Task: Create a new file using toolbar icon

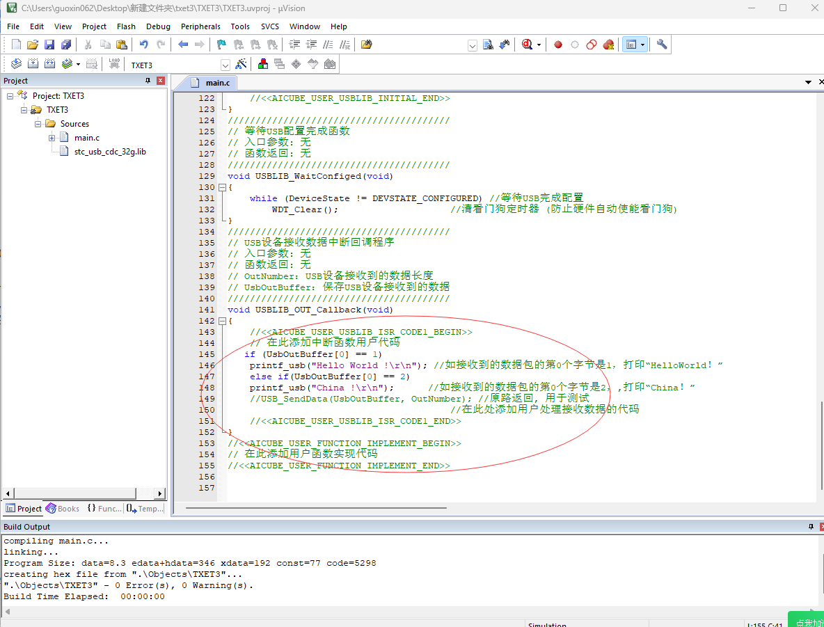Action: [16, 45]
